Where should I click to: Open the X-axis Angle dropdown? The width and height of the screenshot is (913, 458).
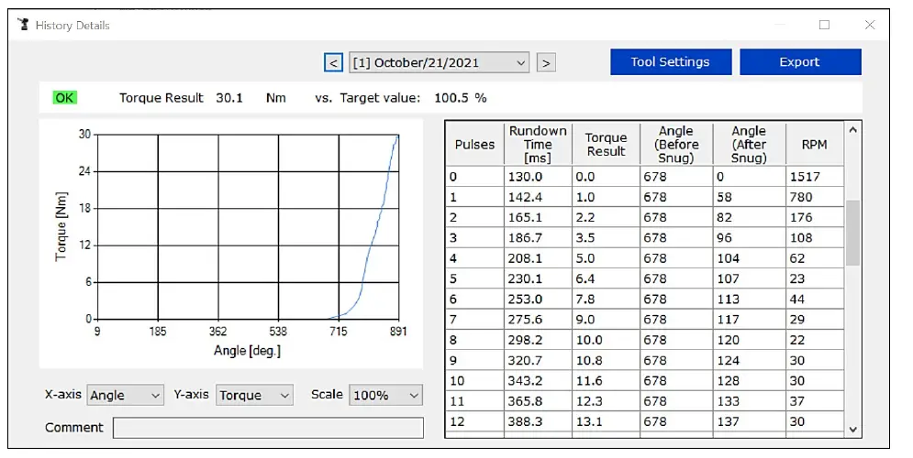tap(125, 396)
